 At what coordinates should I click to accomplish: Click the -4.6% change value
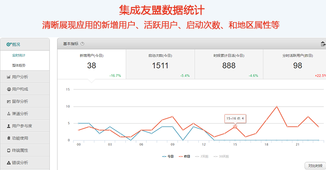[x=253, y=75]
